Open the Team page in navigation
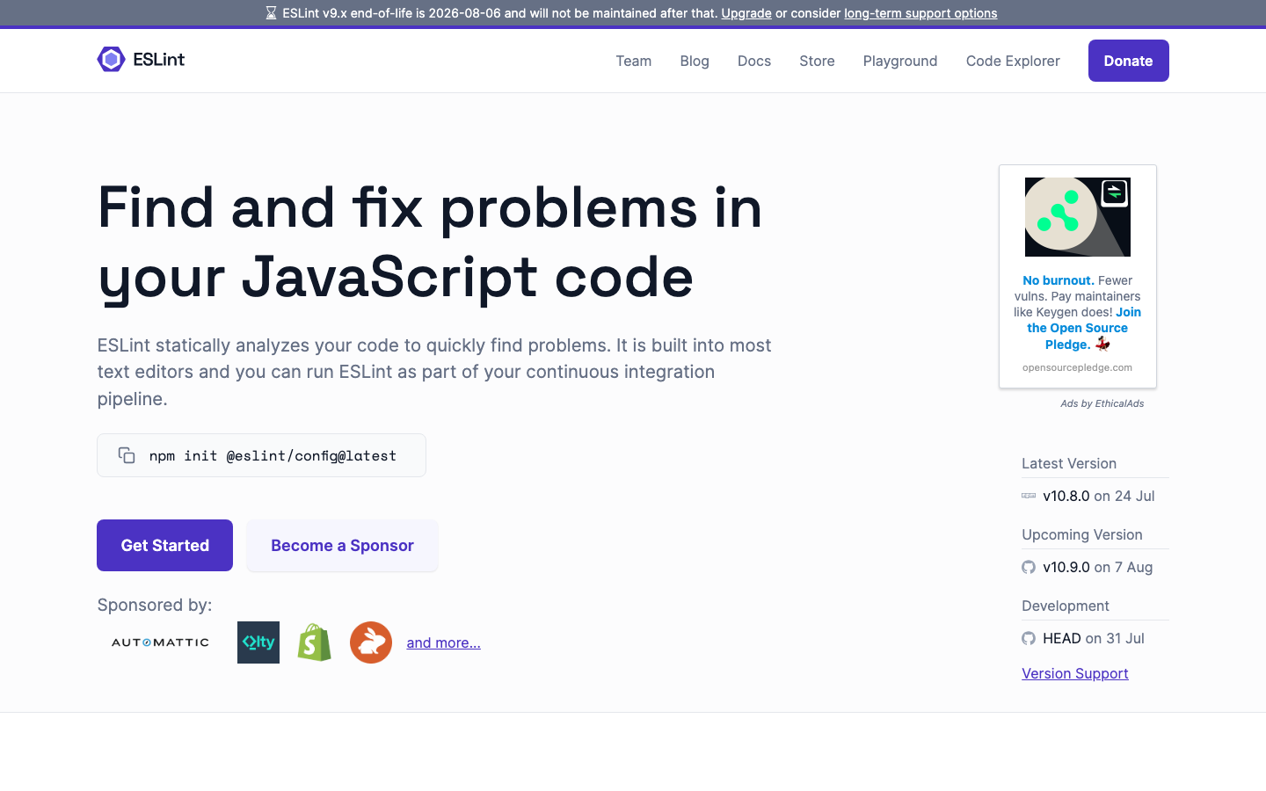The height and width of the screenshot is (791, 1266). pyautogui.click(x=634, y=61)
